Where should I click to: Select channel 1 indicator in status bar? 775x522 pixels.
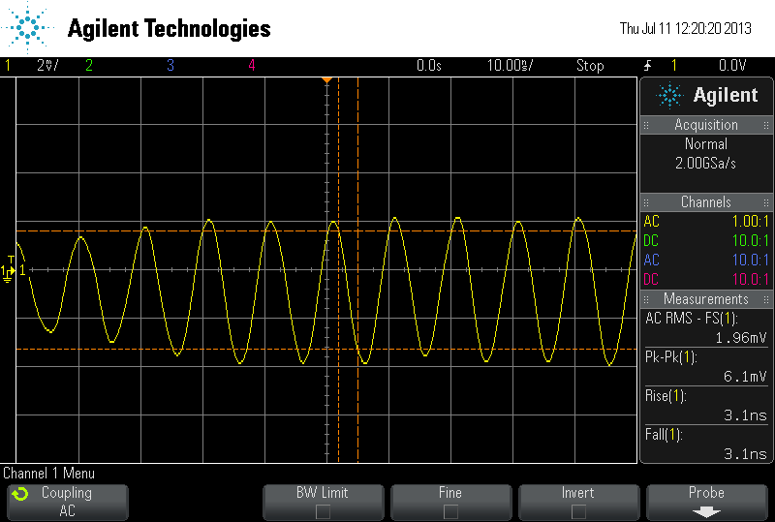pyautogui.click(x=8, y=65)
